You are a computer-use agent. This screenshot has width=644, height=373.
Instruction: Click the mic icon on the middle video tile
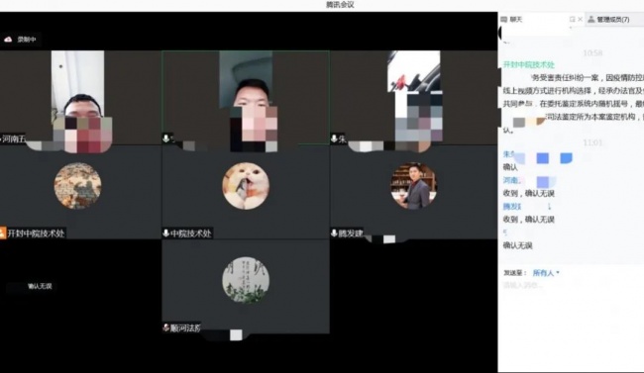pos(165,139)
